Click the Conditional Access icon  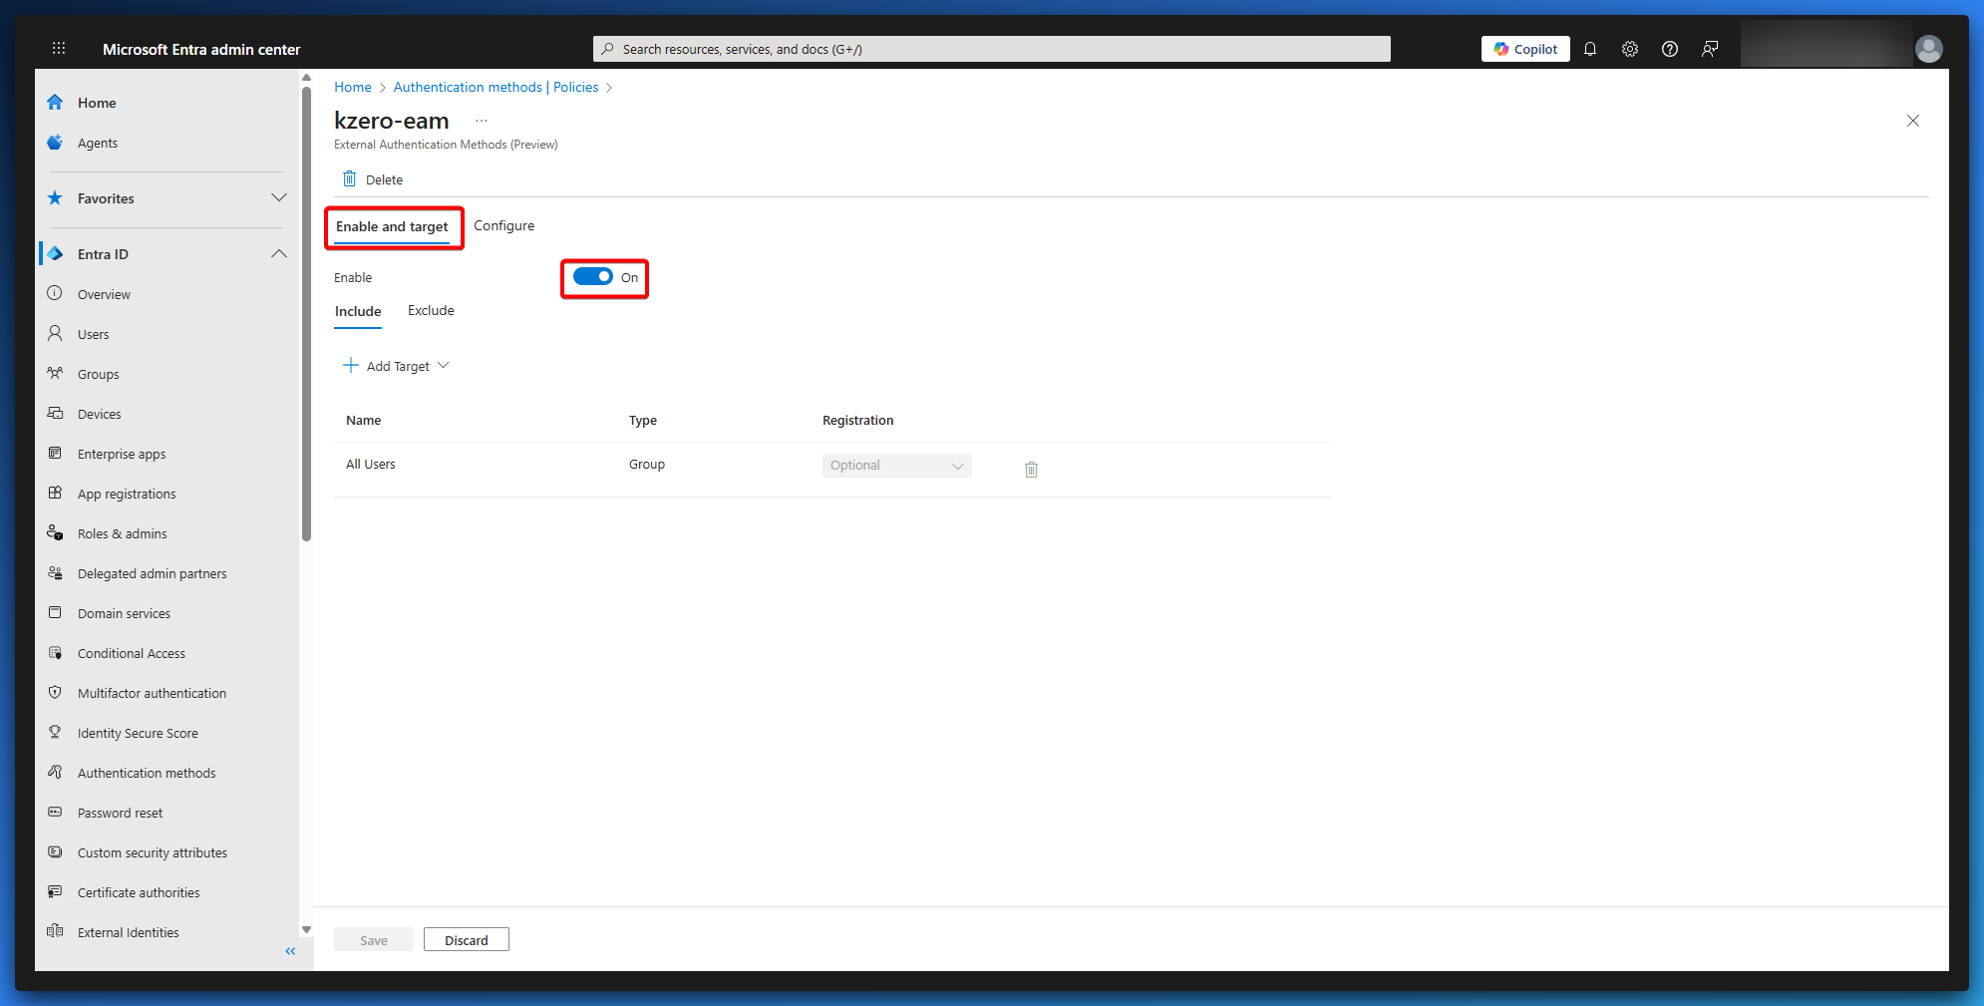click(x=55, y=652)
